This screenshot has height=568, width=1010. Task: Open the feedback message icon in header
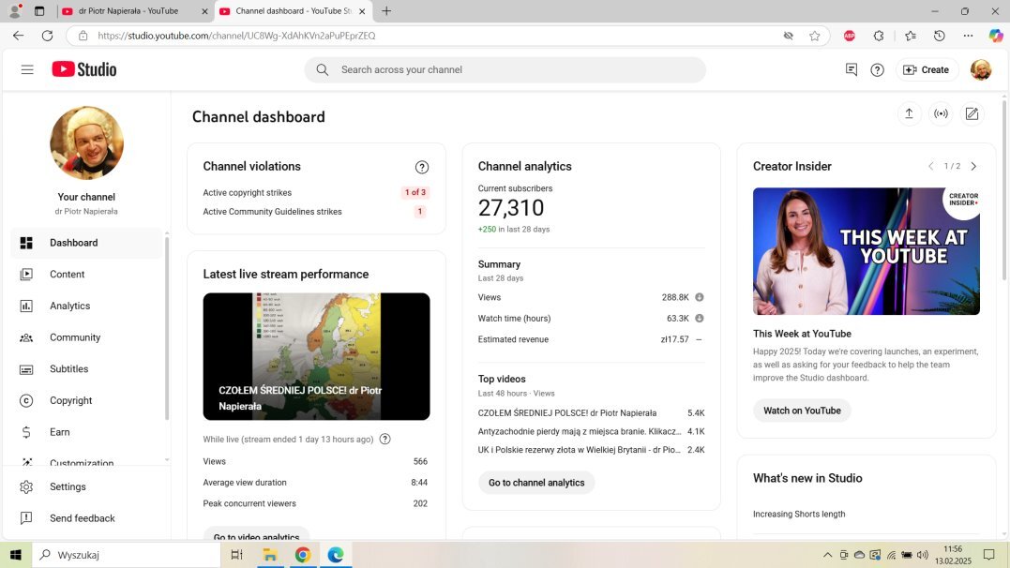pos(852,69)
